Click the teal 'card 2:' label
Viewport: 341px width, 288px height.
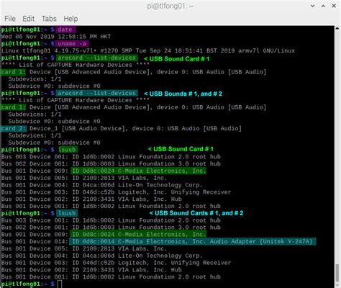[14, 128]
